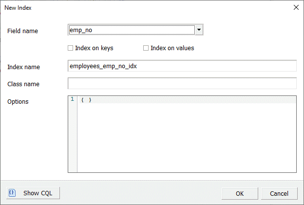Focus the Index name input field
Viewport: 304px width, 205px height.
tap(182, 66)
